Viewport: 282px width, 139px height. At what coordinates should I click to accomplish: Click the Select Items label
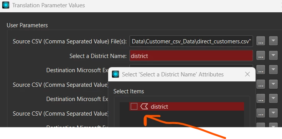[129, 91]
